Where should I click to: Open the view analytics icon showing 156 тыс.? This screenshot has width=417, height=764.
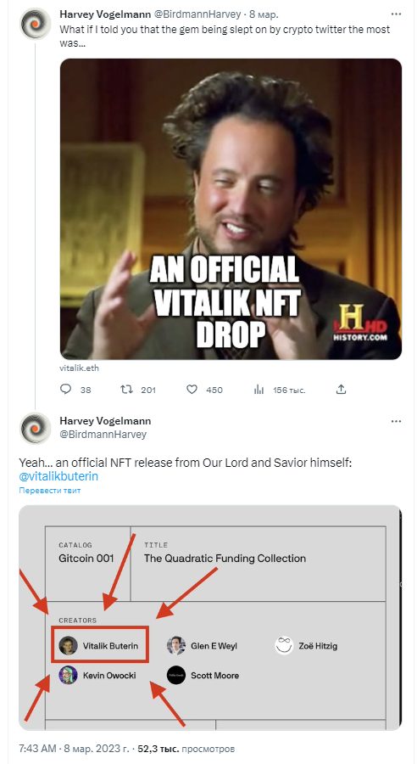259,390
